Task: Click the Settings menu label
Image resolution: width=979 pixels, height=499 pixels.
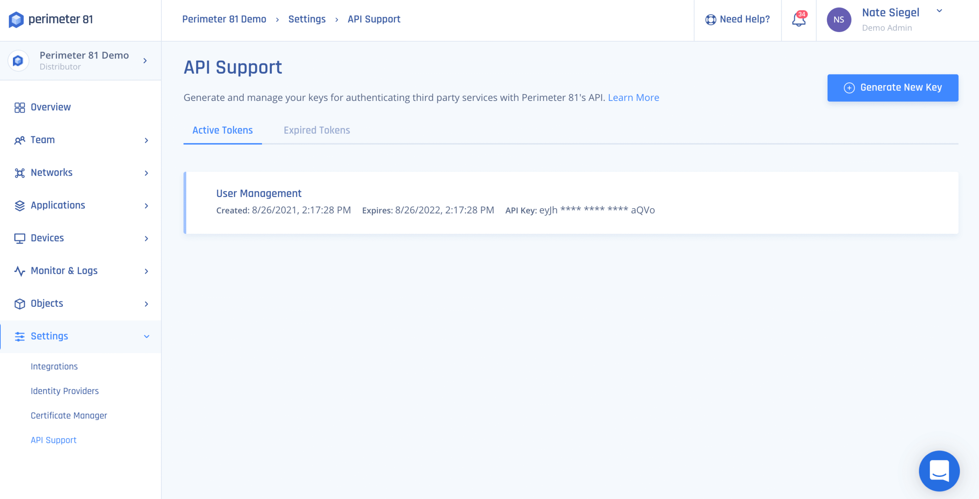Action: 49,336
